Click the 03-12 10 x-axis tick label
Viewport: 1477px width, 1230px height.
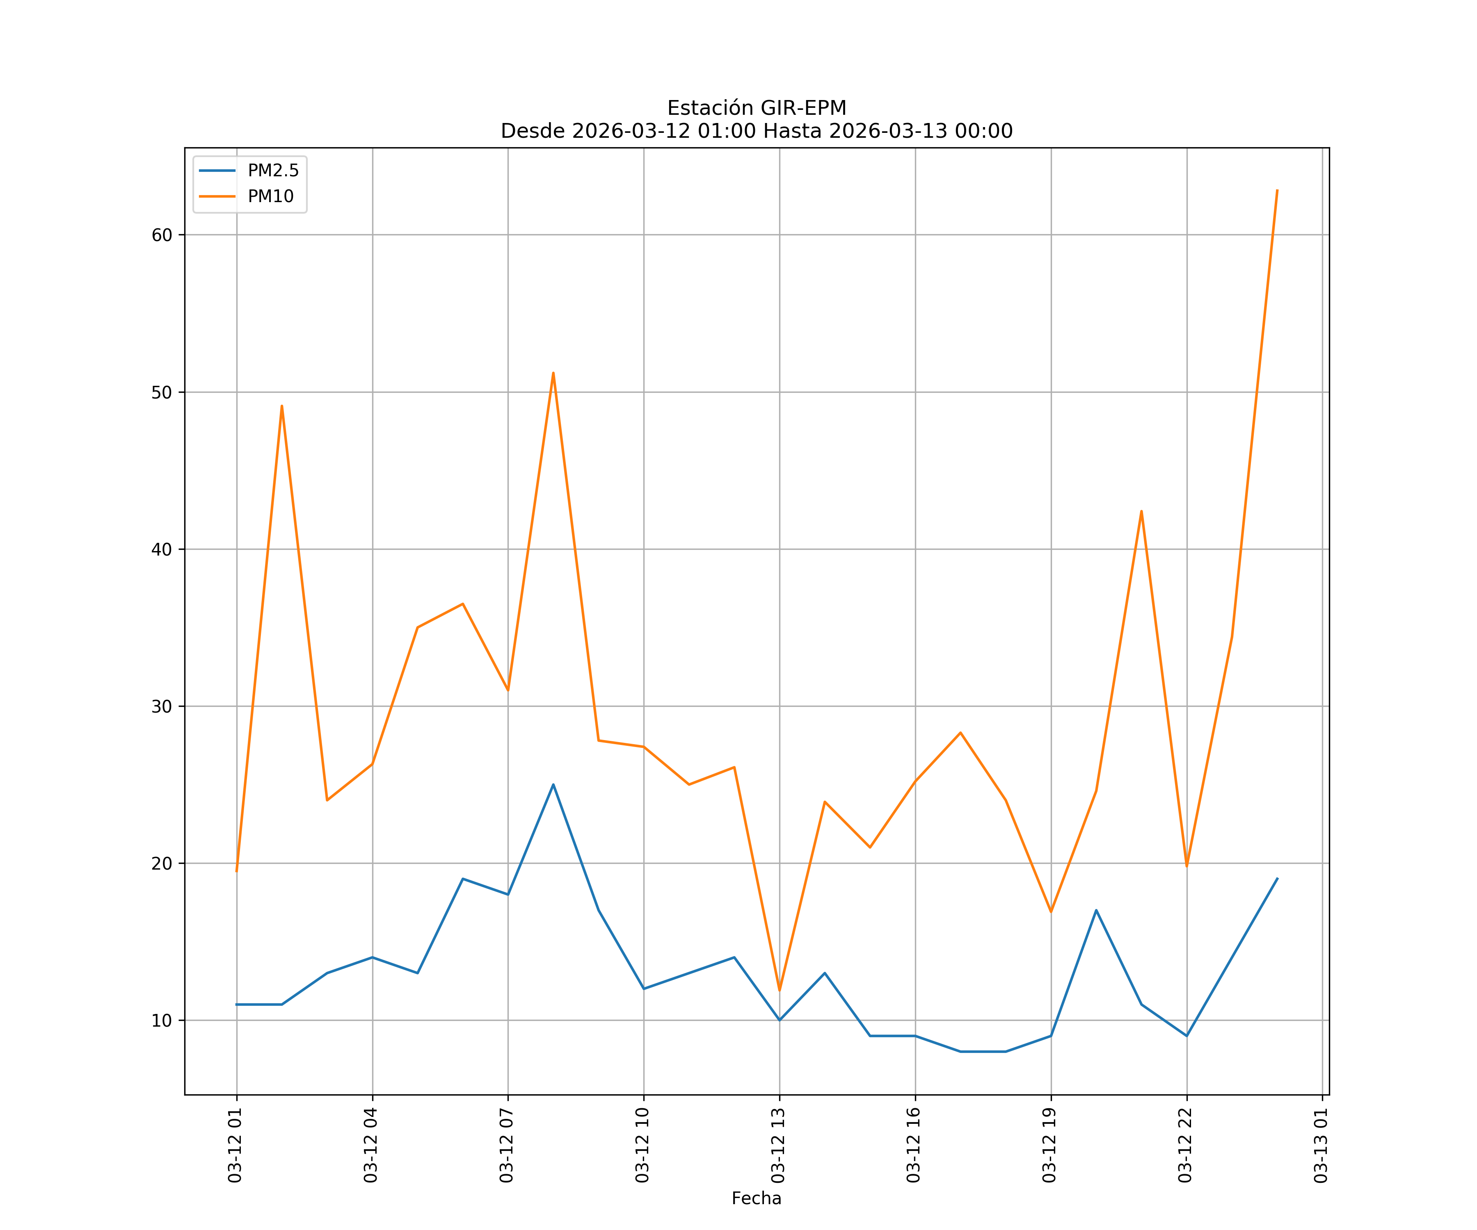click(642, 1145)
